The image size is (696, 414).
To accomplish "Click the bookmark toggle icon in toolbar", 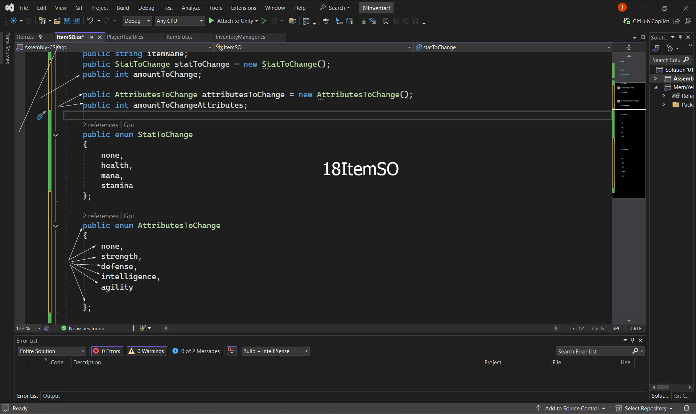I will (386, 21).
